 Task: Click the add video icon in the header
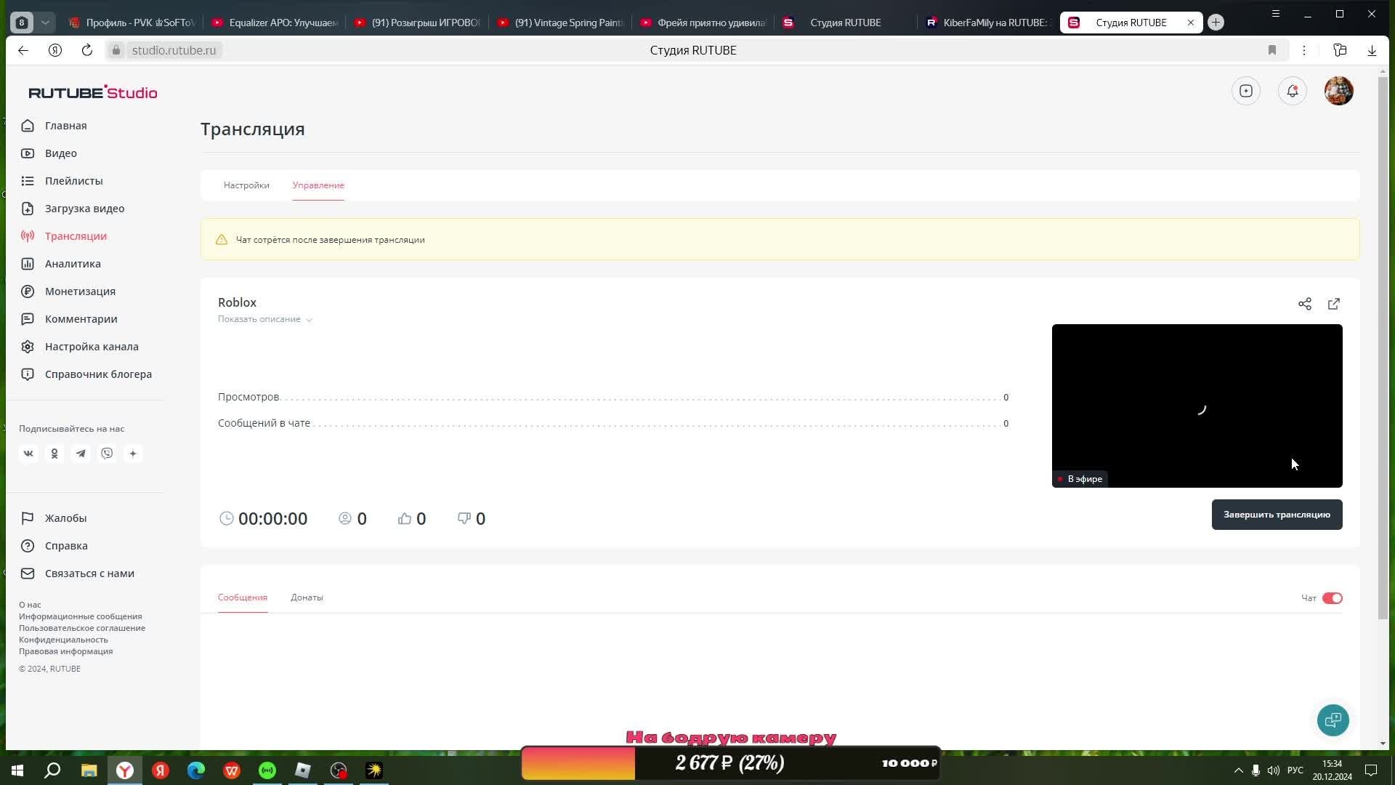(x=1246, y=91)
